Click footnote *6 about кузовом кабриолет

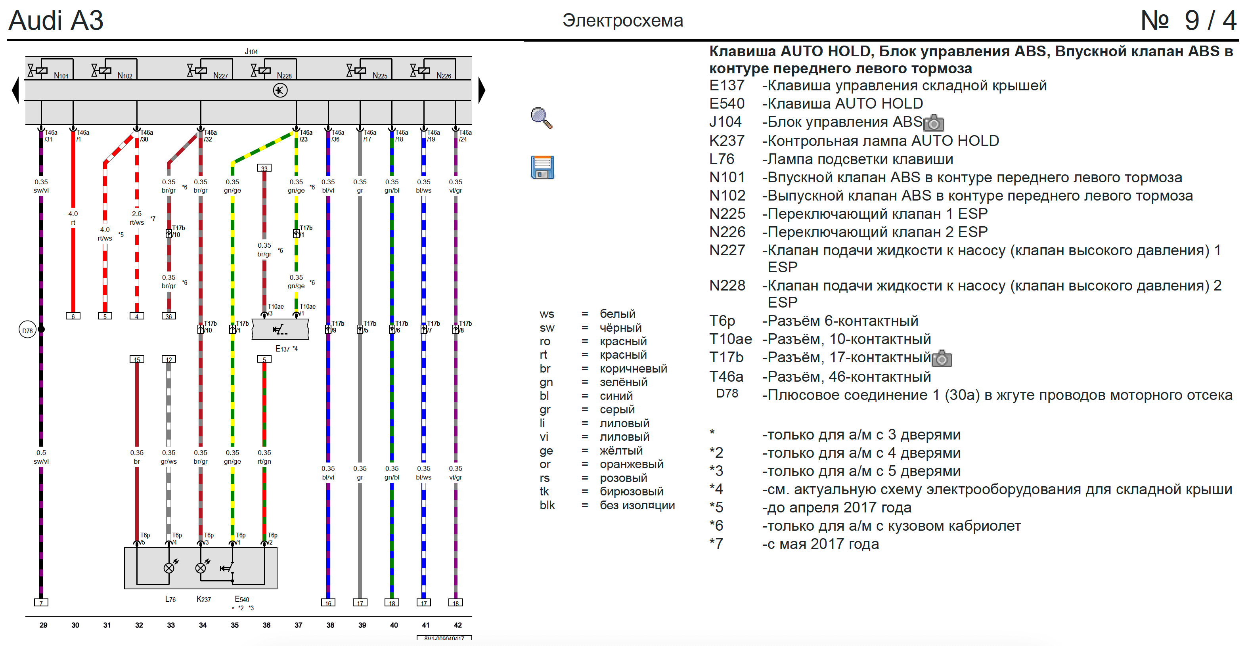pyautogui.click(x=865, y=526)
